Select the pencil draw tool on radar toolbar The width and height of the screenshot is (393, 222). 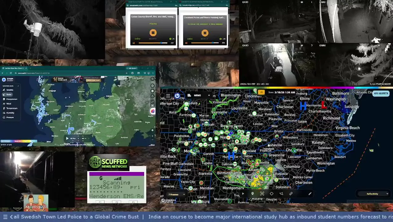(x=310, y=194)
